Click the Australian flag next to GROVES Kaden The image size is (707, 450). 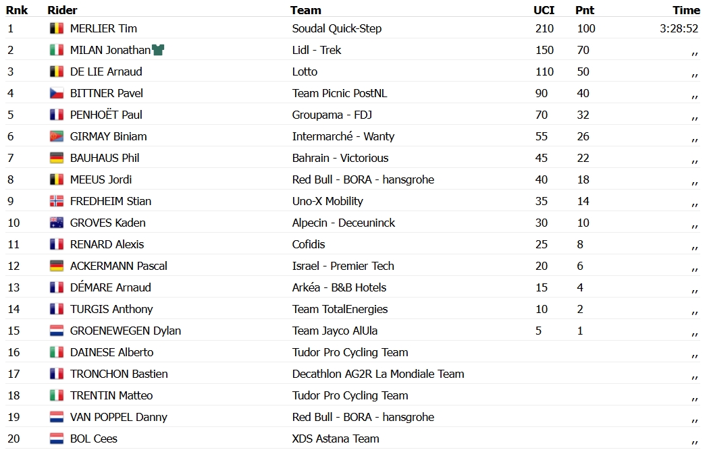point(56,223)
